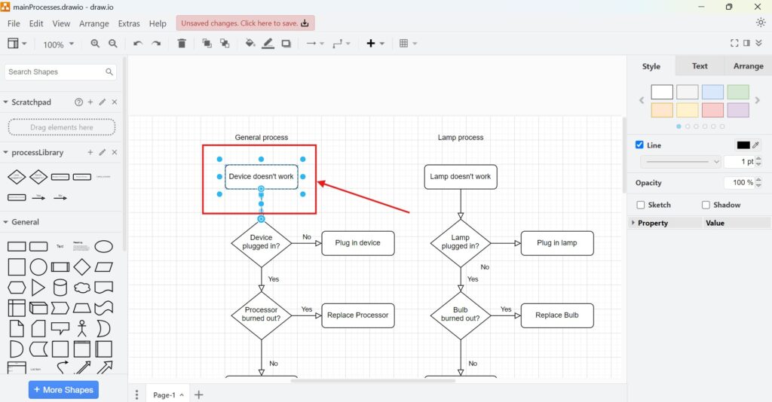Click the Unsaved changes save banner
Viewport: 772px width, 402px height.
pos(245,23)
